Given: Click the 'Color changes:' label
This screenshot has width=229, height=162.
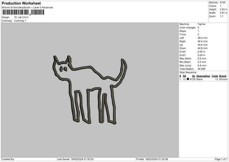Looking at the screenshot, I should (x=188, y=28).
